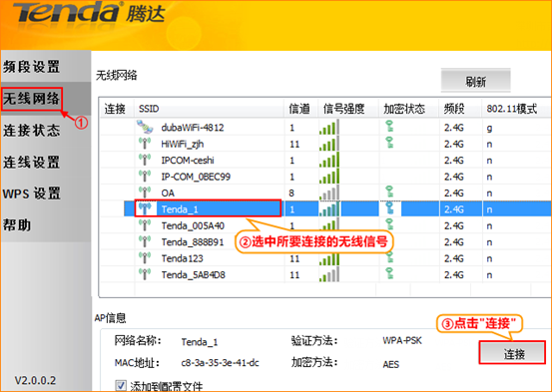
Task: Click the encryption key icon of Tenda_005A40
Action: [x=389, y=224]
